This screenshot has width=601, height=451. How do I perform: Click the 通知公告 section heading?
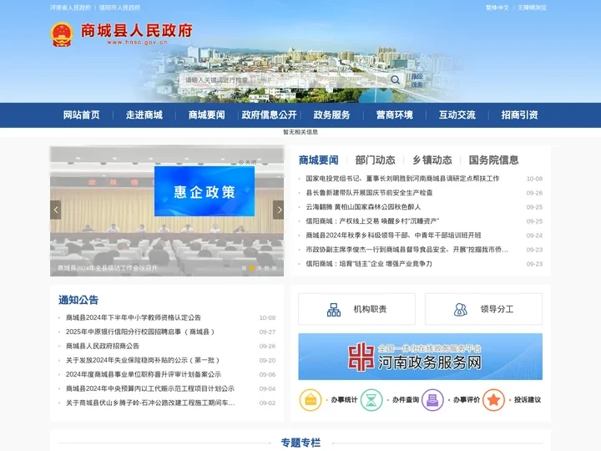click(x=78, y=300)
